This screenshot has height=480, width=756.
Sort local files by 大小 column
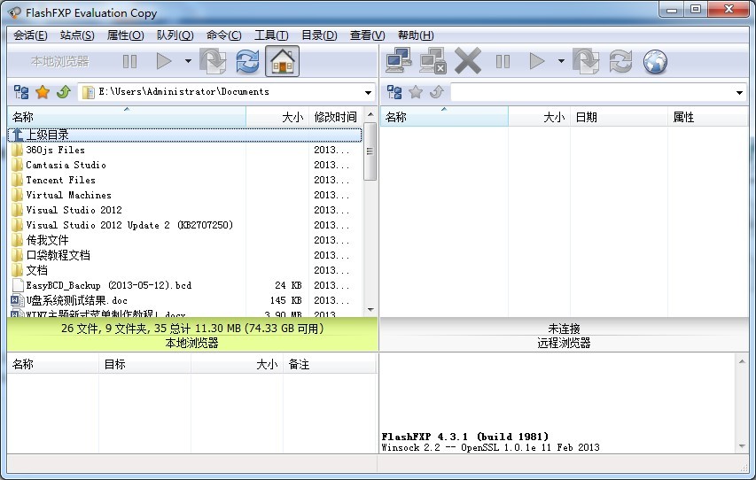(x=277, y=117)
